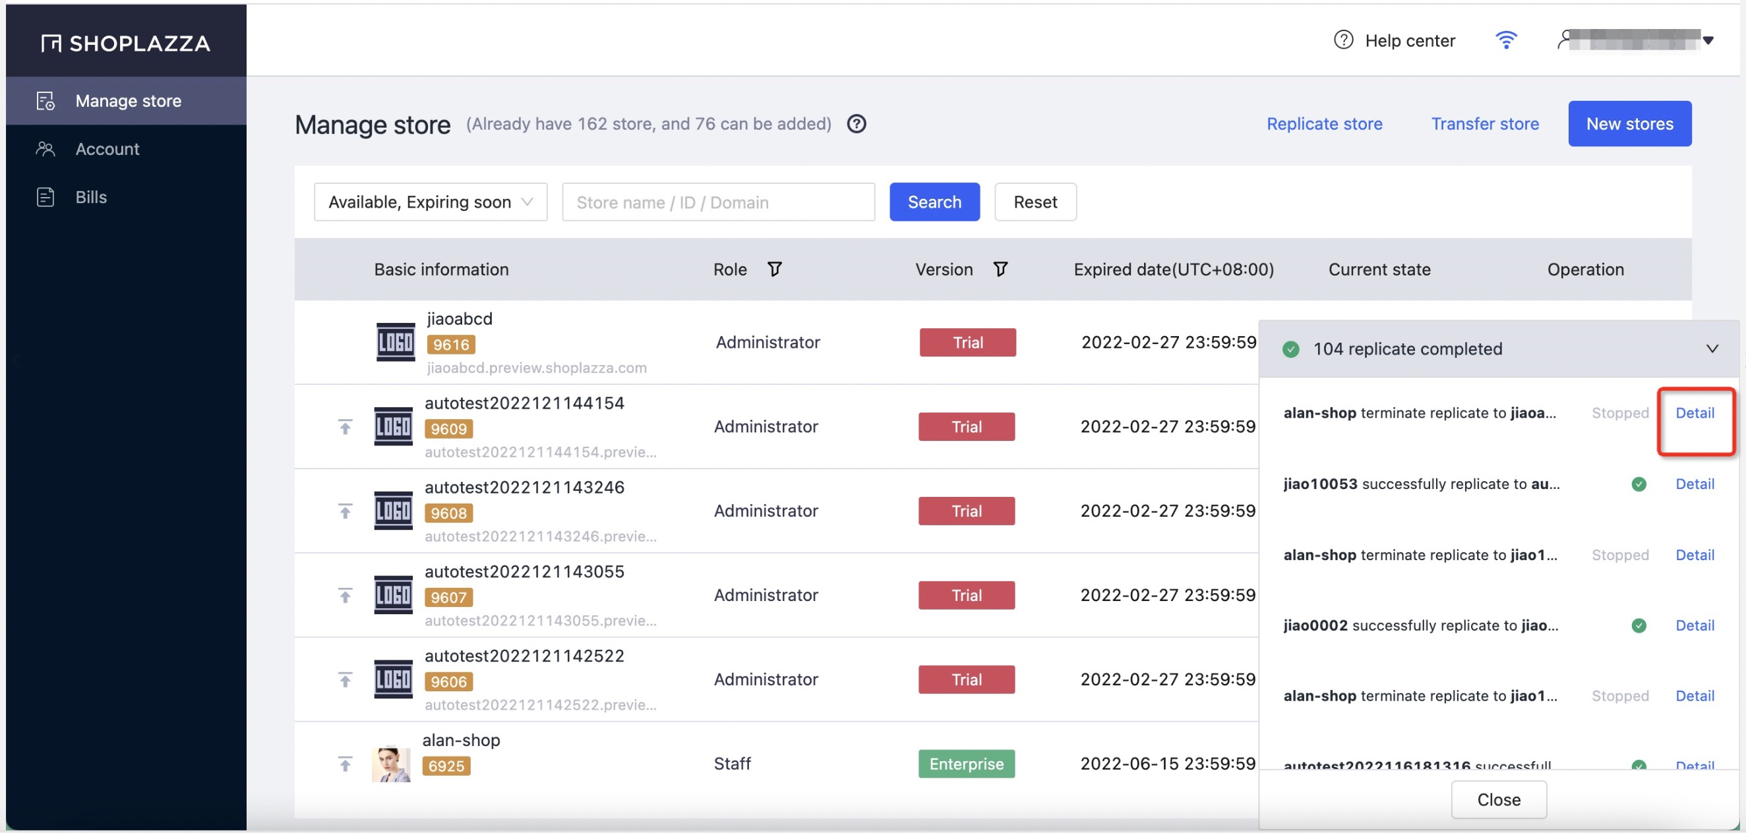Click the Account people icon
Image resolution: width=1746 pixels, height=833 pixels.
(x=45, y=149)
